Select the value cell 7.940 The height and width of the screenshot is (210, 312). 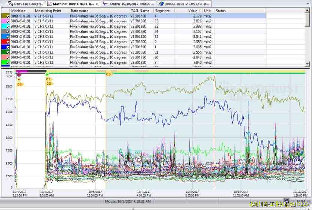tap(188, 63)
